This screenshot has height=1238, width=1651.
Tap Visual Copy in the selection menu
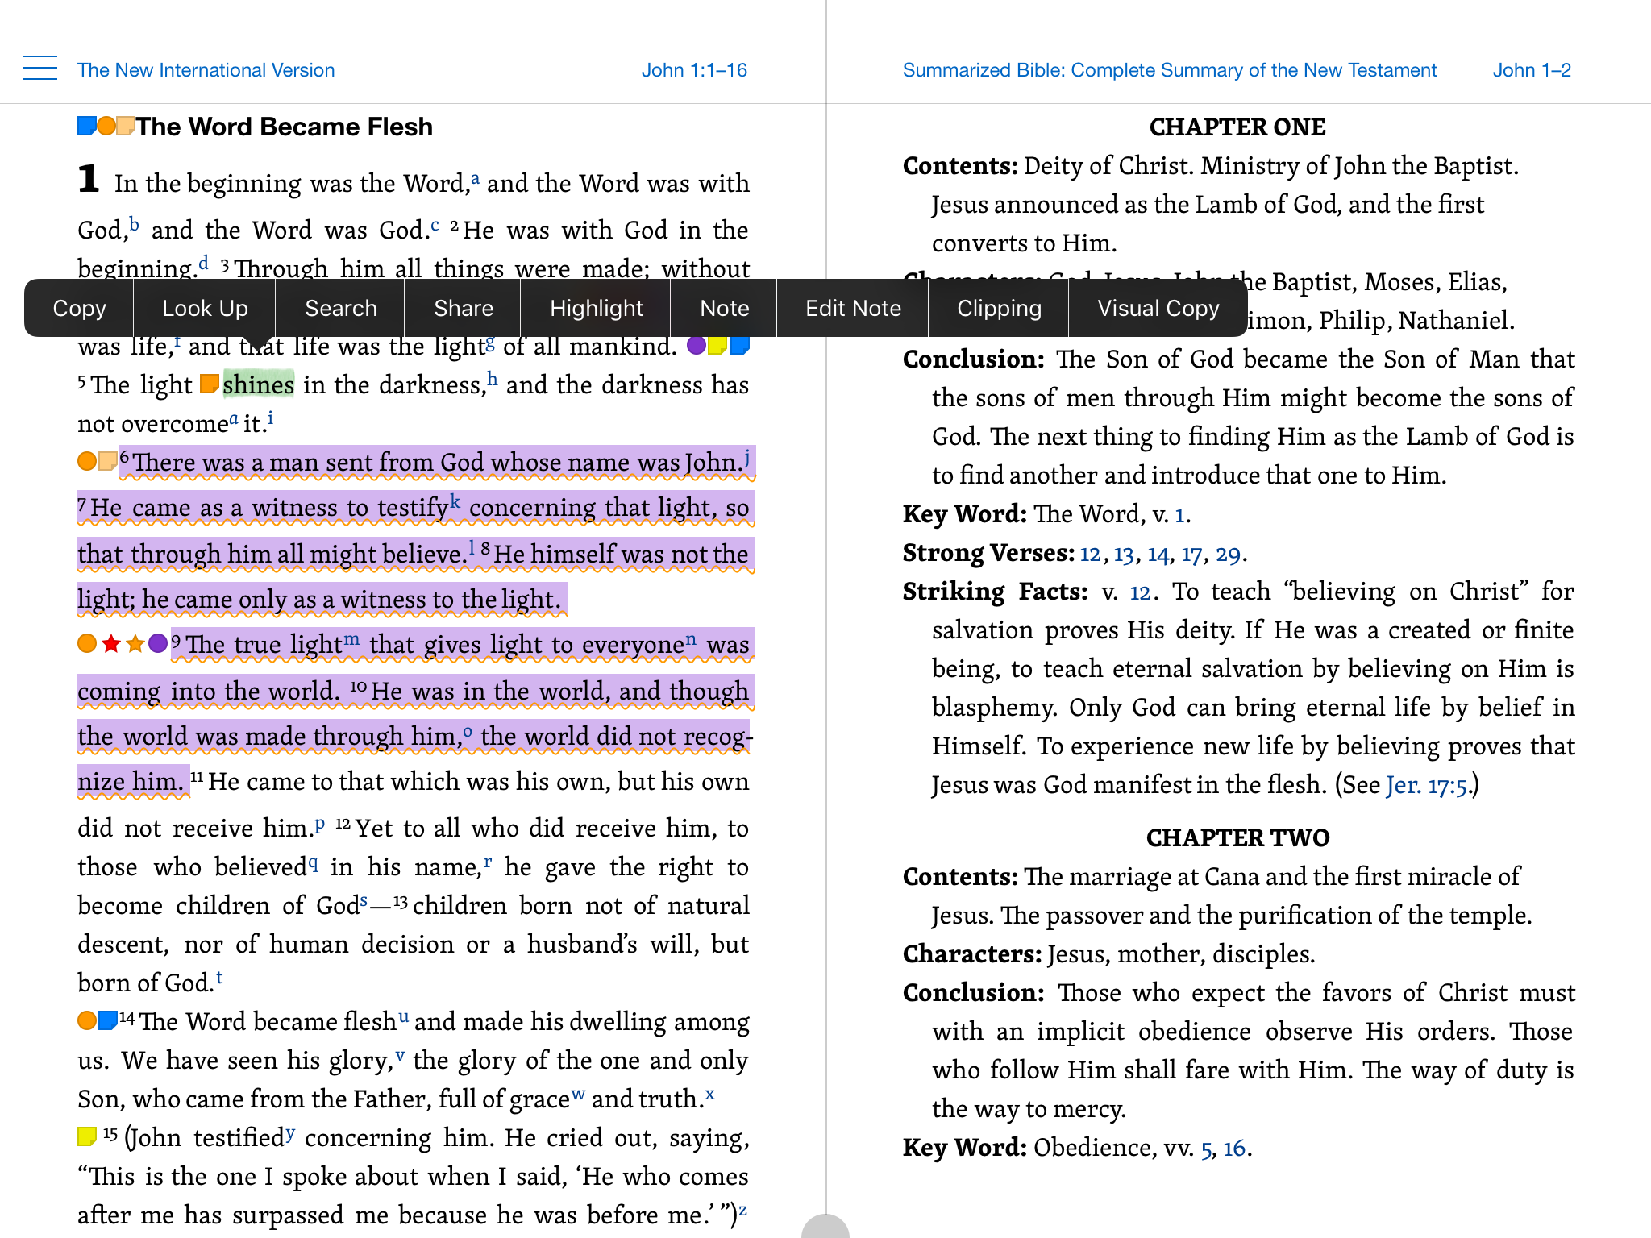[1157, 308]
